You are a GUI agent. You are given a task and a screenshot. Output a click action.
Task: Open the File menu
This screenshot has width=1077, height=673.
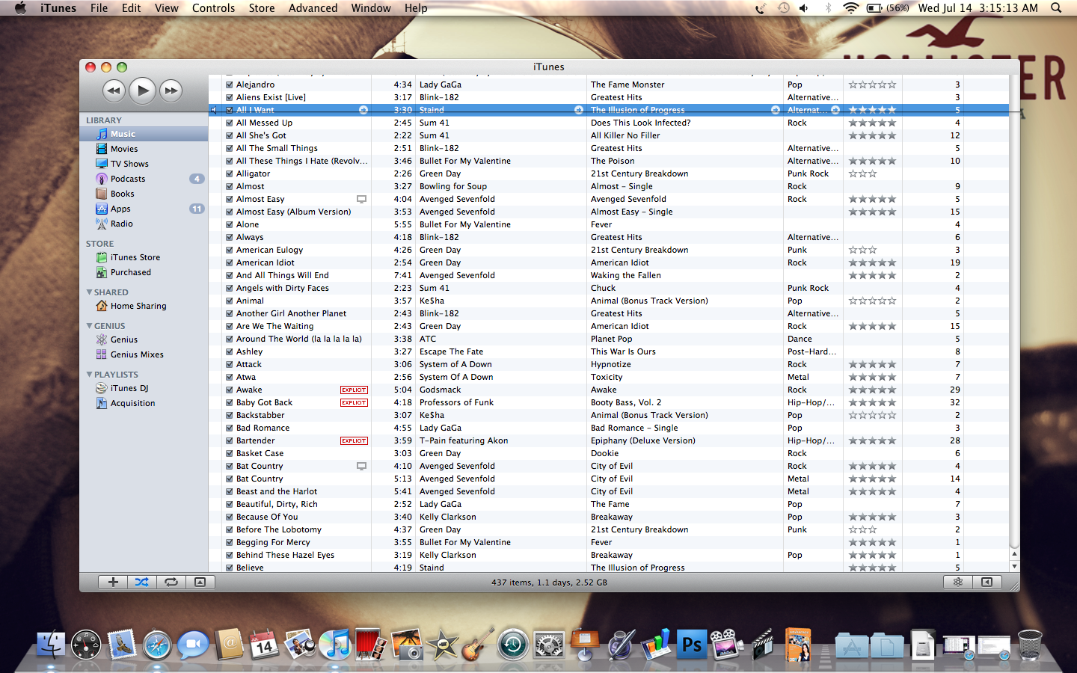[x=99, y=8]
